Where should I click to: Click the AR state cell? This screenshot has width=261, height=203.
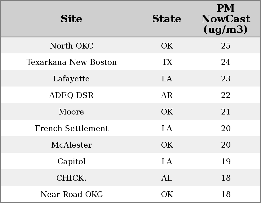pos(167,95)
